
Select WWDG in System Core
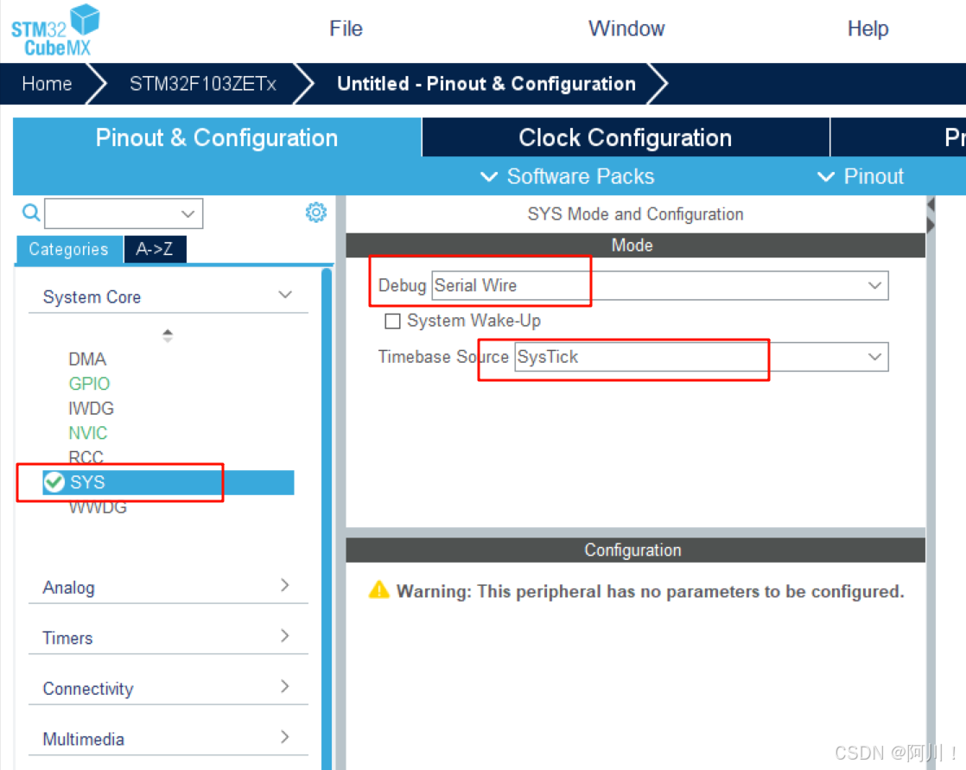tap(98, 507)
